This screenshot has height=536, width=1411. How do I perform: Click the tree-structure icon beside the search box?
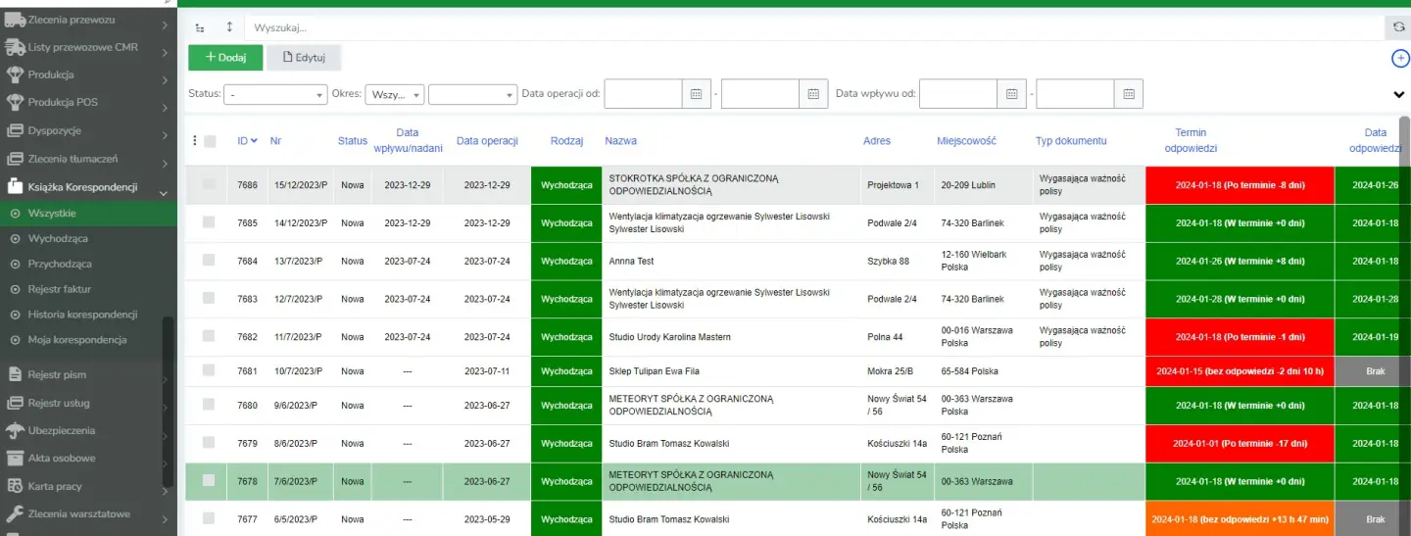coord(201,28)
